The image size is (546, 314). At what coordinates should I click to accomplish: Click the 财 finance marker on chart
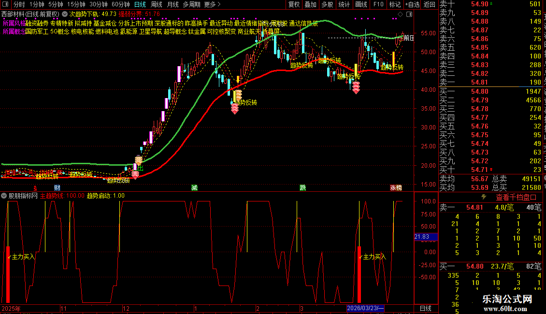(x=57, y=188)
